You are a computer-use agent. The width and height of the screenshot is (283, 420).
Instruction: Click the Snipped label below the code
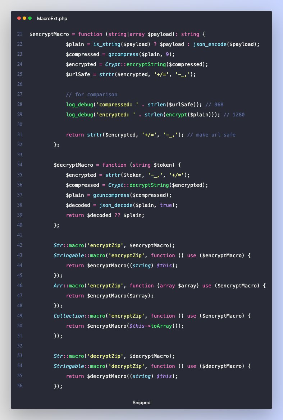click(142, 403)
